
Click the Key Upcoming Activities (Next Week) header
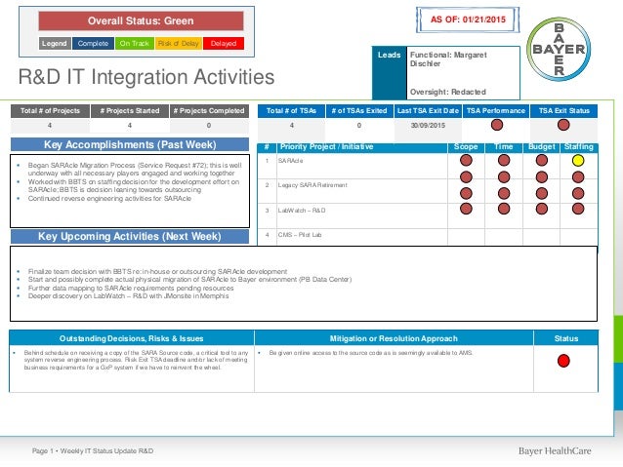(130, 236)
